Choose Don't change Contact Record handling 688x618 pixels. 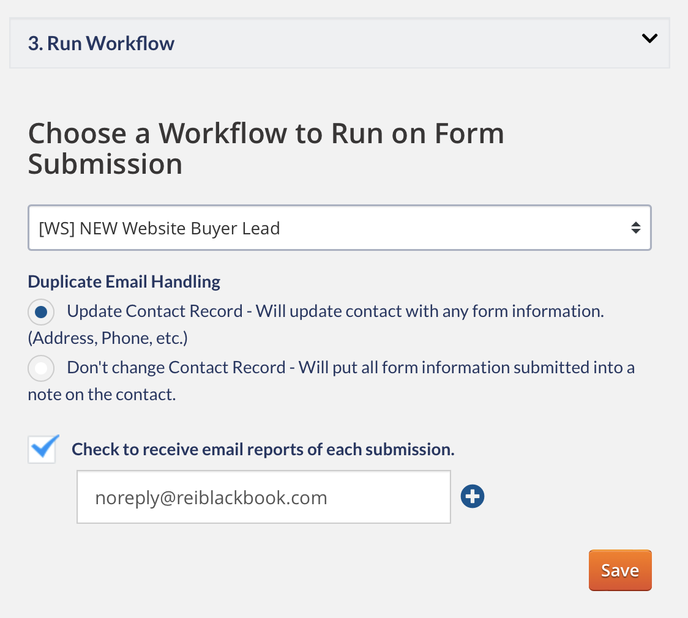pos(40,368)
